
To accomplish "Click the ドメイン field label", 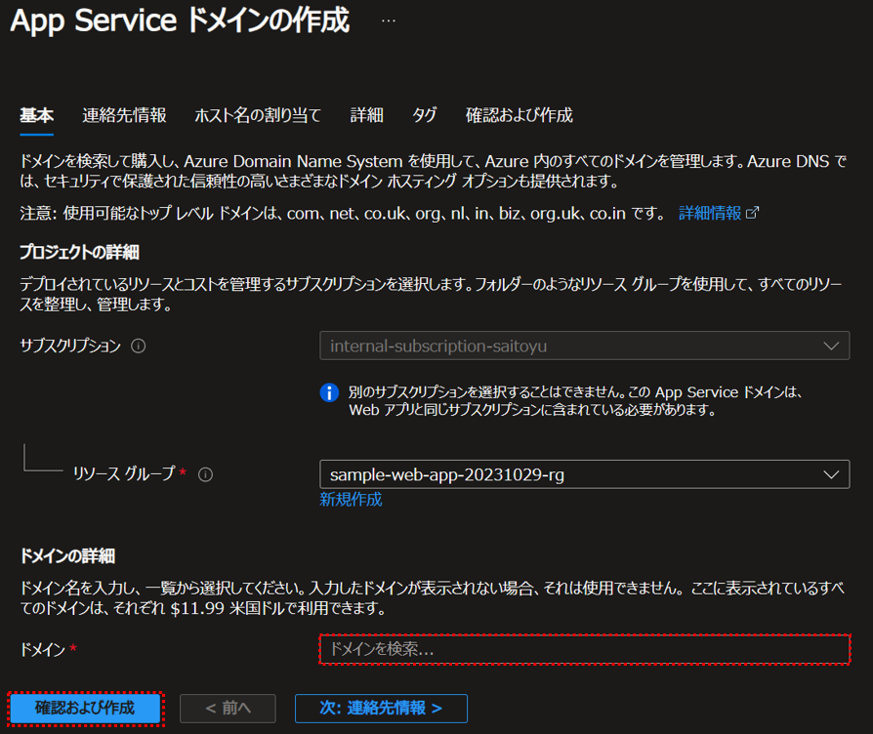I will (42, 649).
